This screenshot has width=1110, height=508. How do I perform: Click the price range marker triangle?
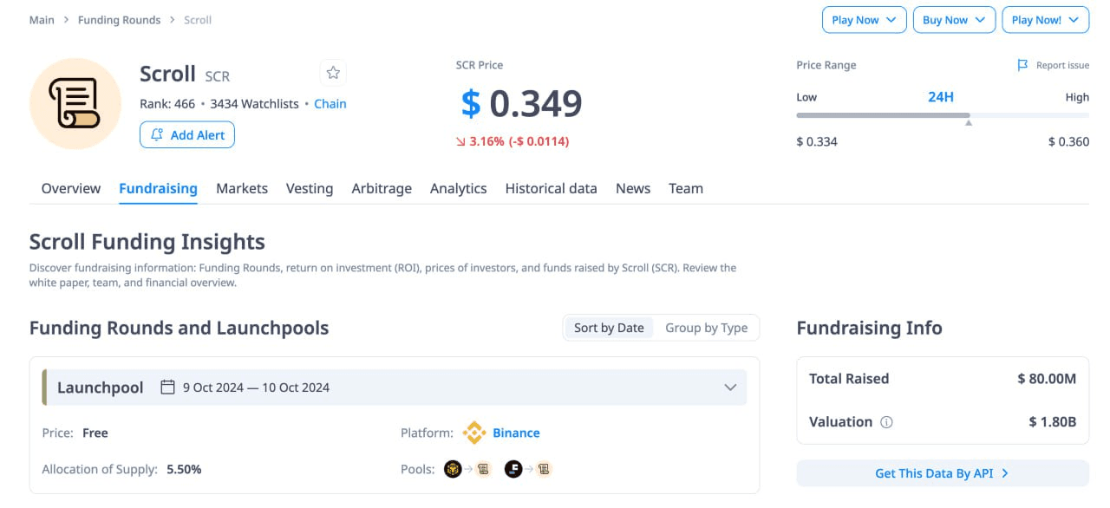[969, 123]
